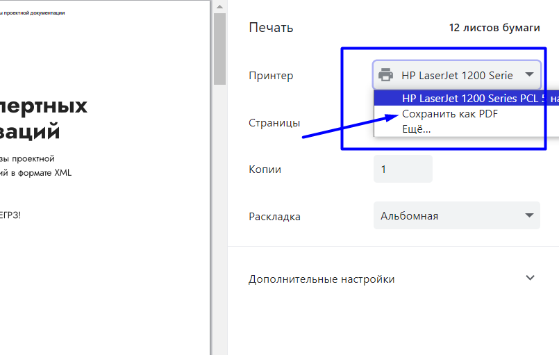Click the preview pane scrollbar thumb
This screenshot has width=559, height=355.
(x=219, y=49)
